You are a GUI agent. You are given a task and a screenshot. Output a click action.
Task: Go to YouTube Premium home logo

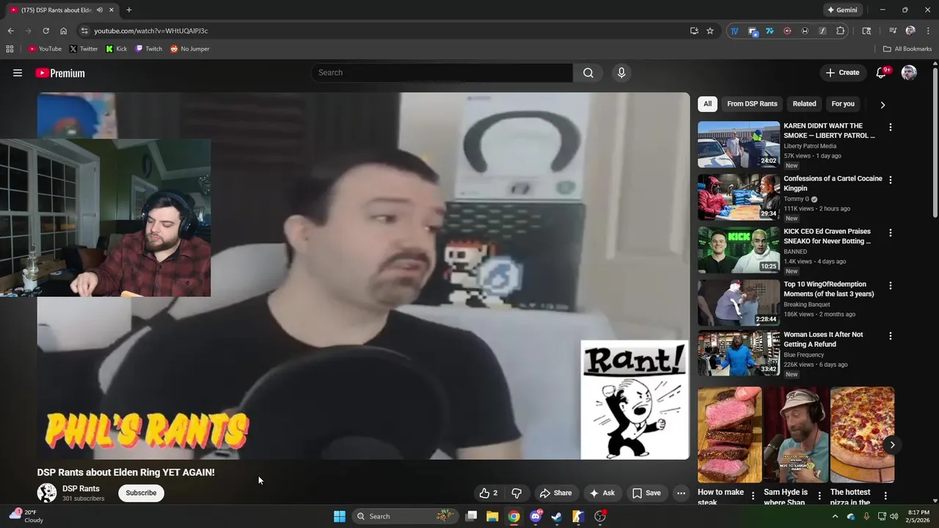(x=60, y=73)
